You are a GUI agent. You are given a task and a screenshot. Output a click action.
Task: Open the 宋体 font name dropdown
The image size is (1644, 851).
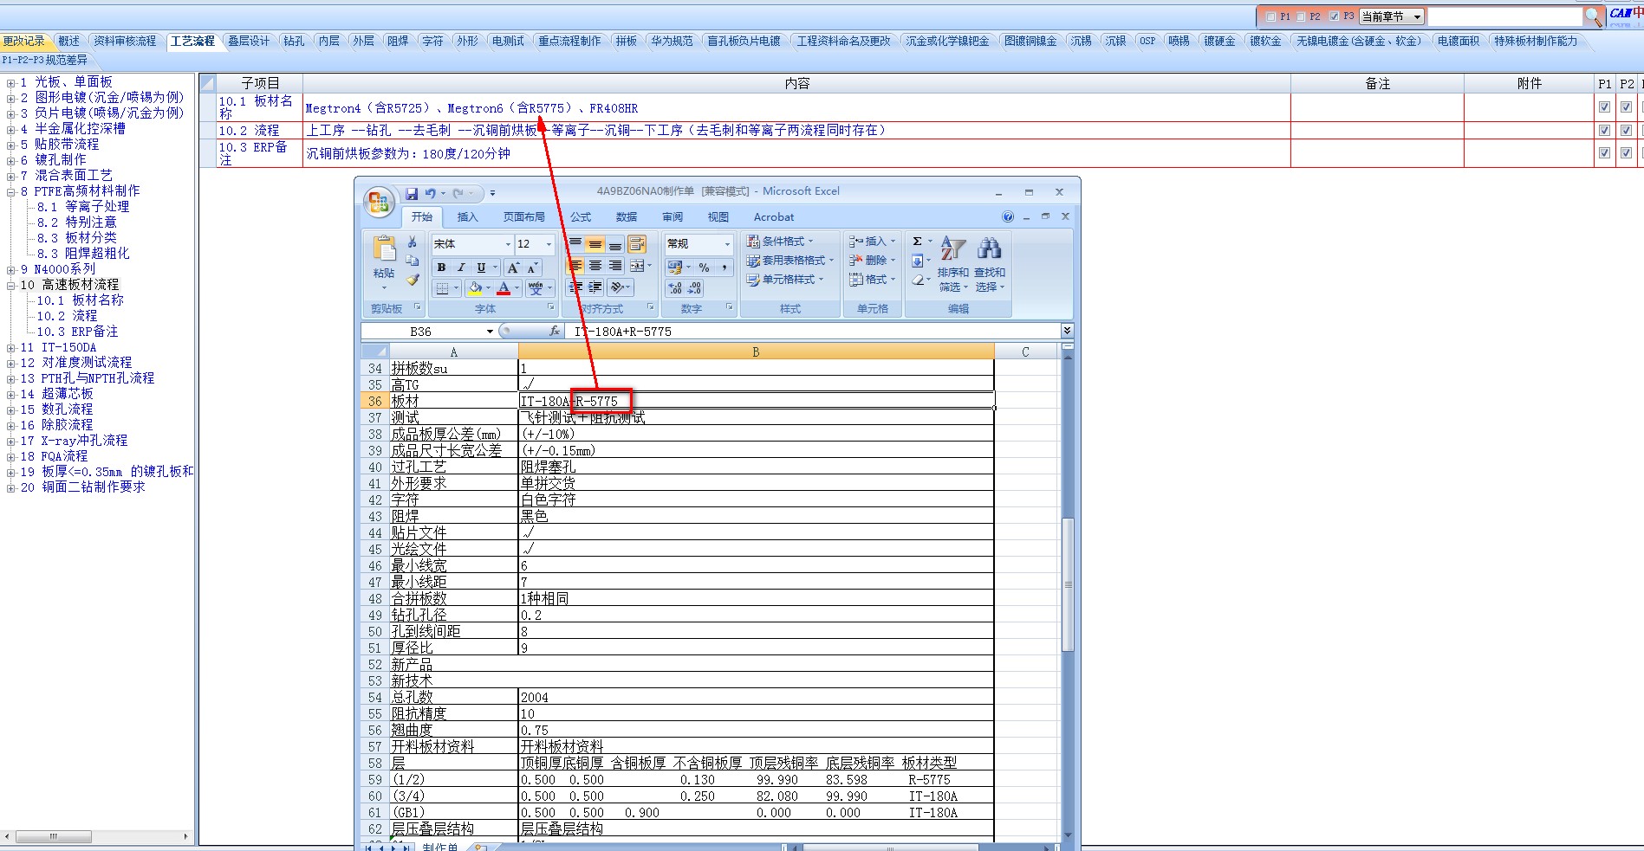508,244
